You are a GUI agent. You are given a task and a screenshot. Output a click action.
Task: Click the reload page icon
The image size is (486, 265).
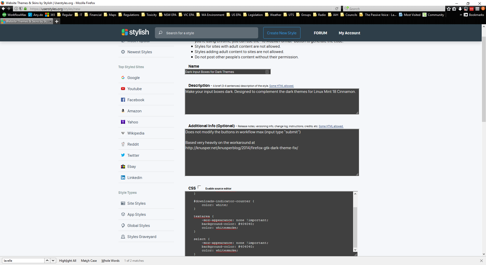click(x=337, y=9)
